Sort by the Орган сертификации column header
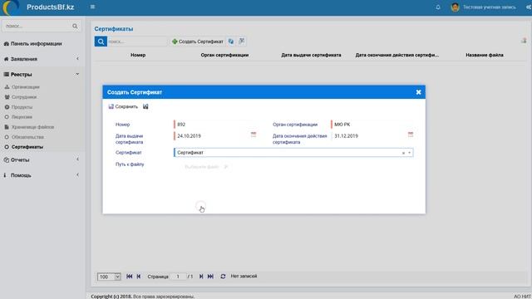Screen dimensions: 532x299 click(224, 55)
